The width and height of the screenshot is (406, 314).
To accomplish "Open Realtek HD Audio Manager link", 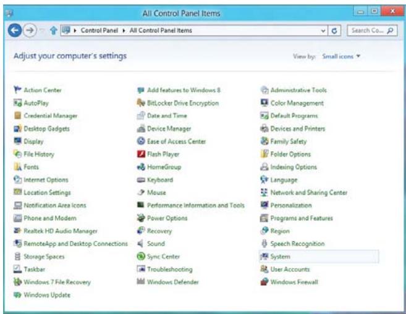I will click(x=61, y=231).
